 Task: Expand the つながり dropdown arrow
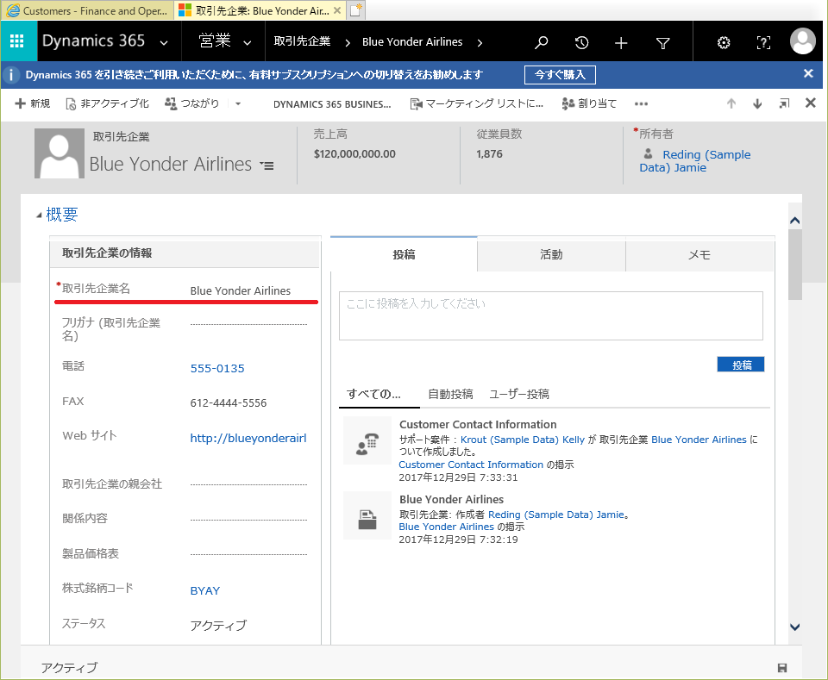[x=238, y=104]
